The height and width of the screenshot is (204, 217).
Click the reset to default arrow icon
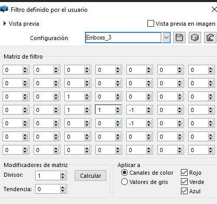click(210, 38)
